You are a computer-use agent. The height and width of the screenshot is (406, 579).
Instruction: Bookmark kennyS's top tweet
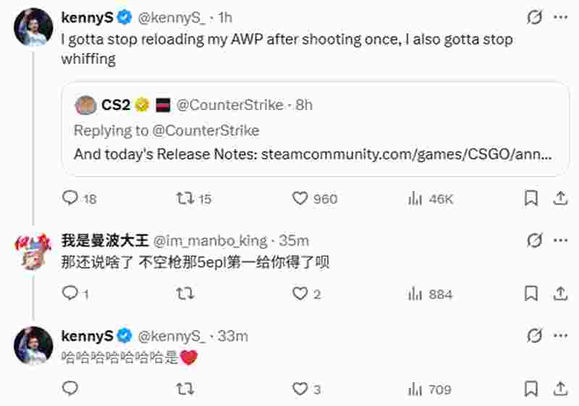(531, 198)
